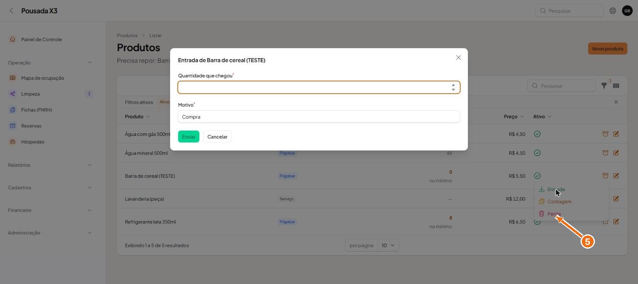Edit the Barra de cereal (TESTE) product
638x284 pixels.
pyautogui.click(x=616, y=176)
